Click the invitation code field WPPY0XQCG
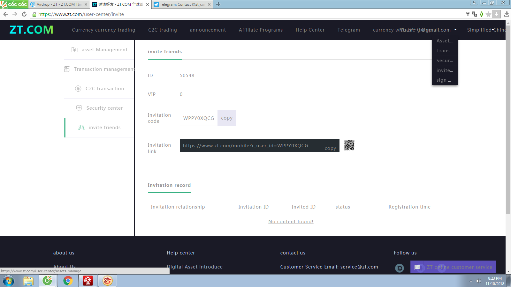This screenshot has height=287, width=511. (199, 118)
